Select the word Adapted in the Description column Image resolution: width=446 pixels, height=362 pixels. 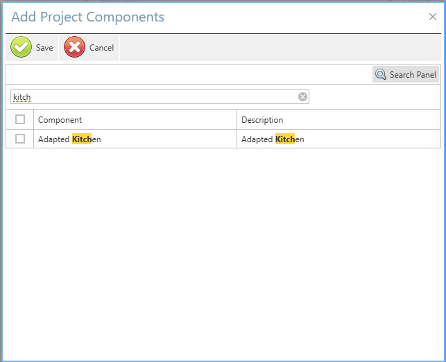(x=257, y=139)
